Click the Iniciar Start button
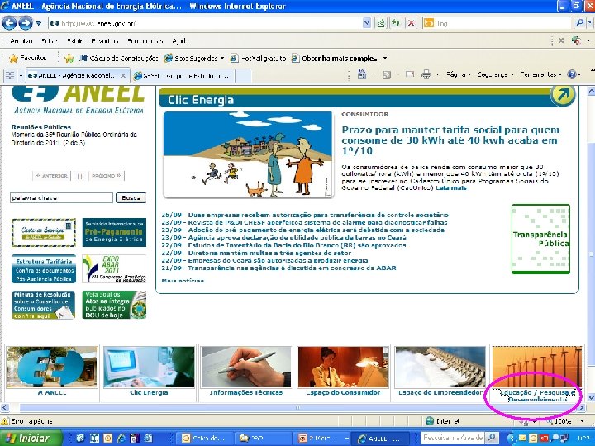Image resolution: width=595 pixels, height=446 pixels. 31,438
